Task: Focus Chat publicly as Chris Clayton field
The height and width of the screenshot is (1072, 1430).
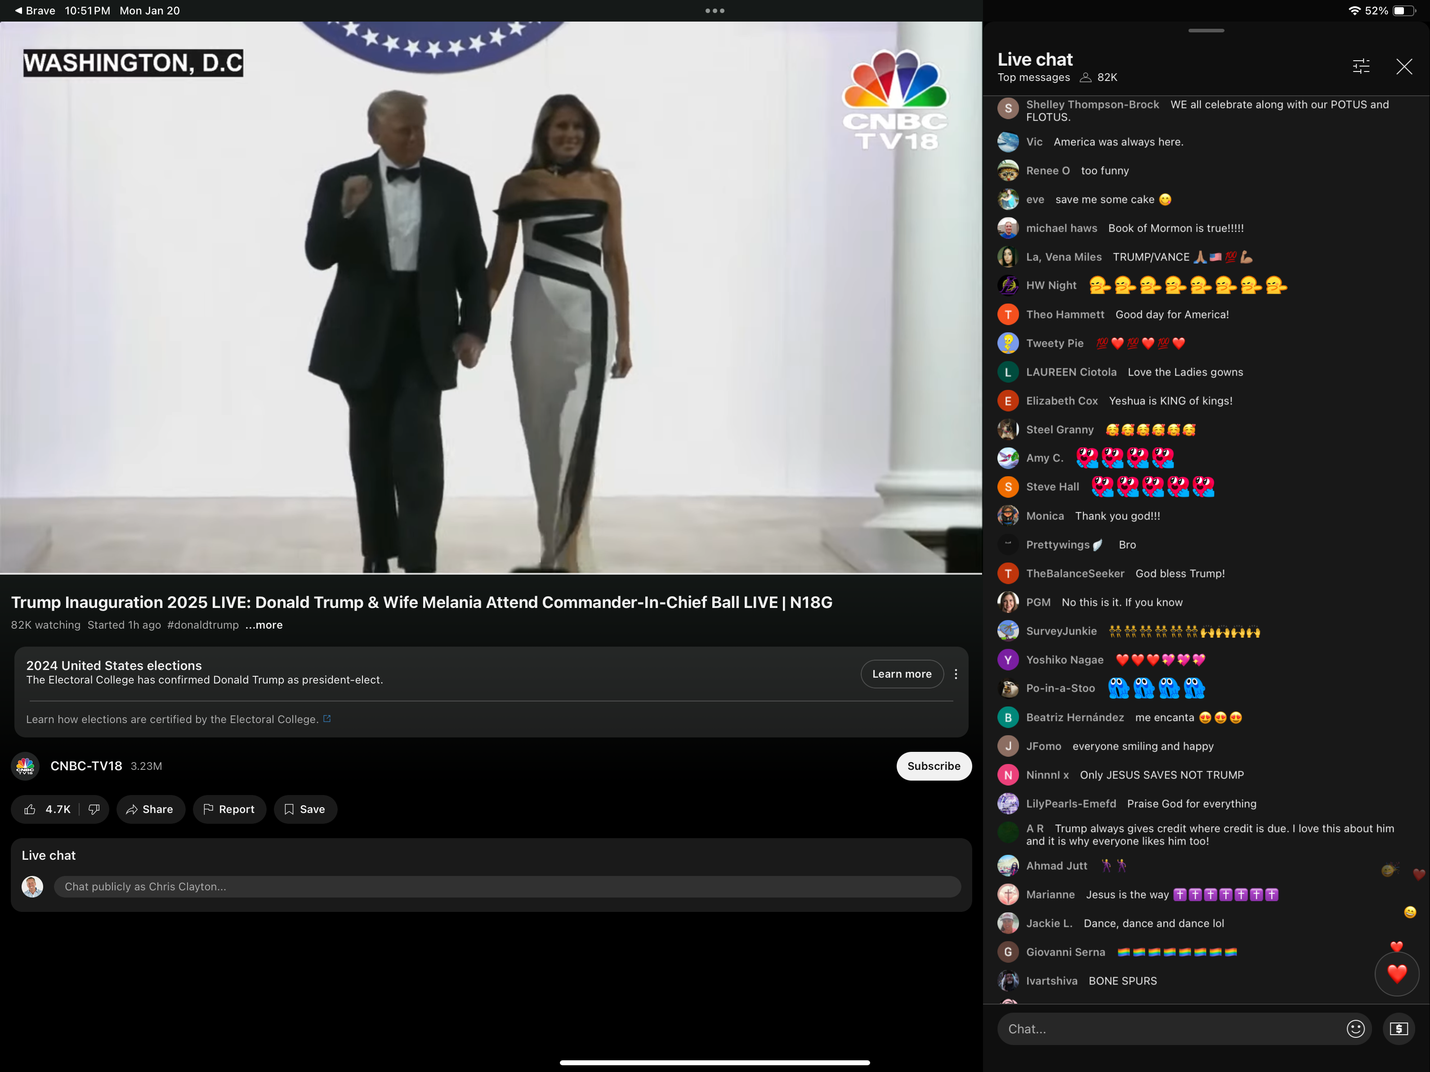Action: 507,886
